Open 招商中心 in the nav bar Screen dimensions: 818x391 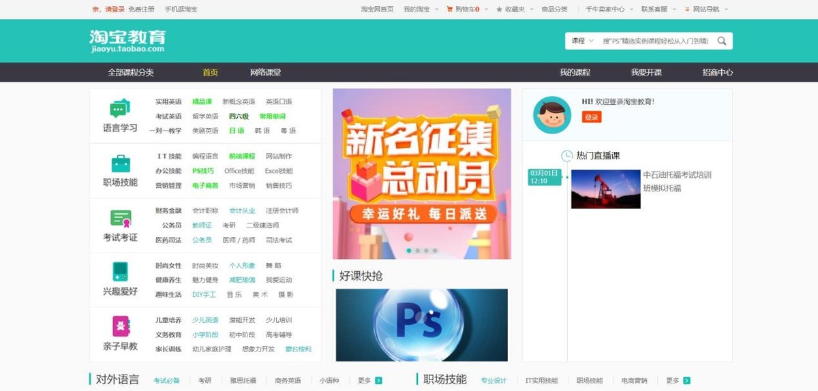click(x=718, y=72)
